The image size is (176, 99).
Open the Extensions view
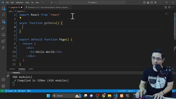[x=3, y=41]
